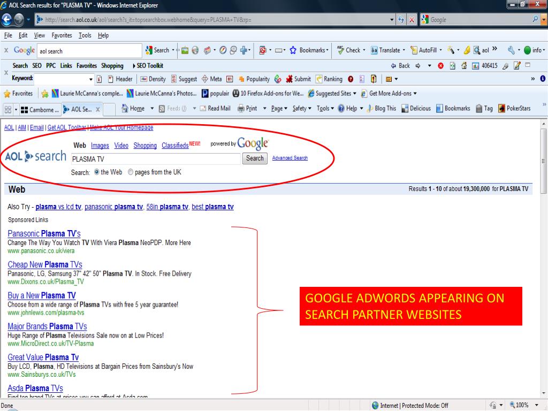Open 'plasma vs lcd tv' suggestion
Screen dimensions: 548x411
58,207
